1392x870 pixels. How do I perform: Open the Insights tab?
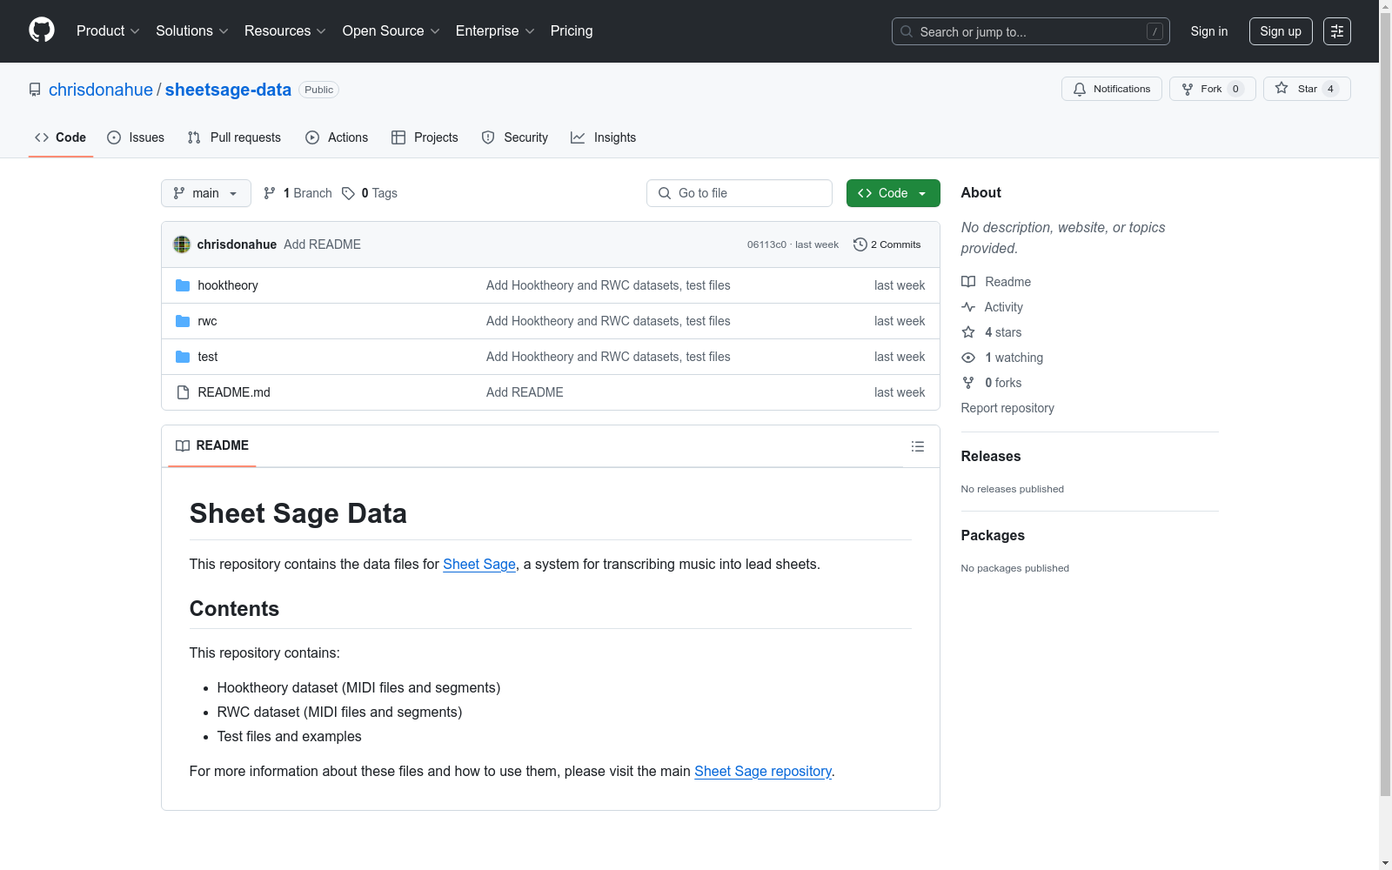click(x=603, y=137)
